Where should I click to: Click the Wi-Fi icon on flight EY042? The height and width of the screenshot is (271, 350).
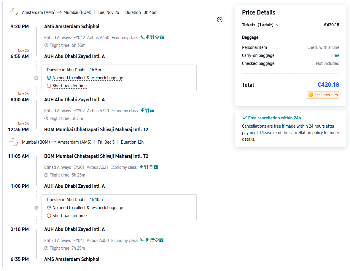click(x=157, y=38)
